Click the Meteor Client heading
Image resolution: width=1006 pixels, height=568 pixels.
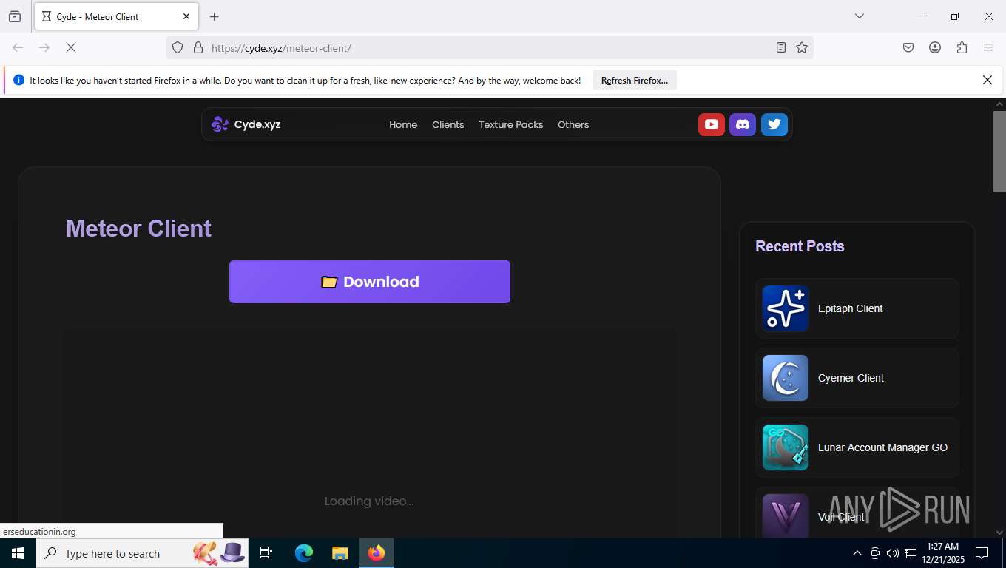138,229
